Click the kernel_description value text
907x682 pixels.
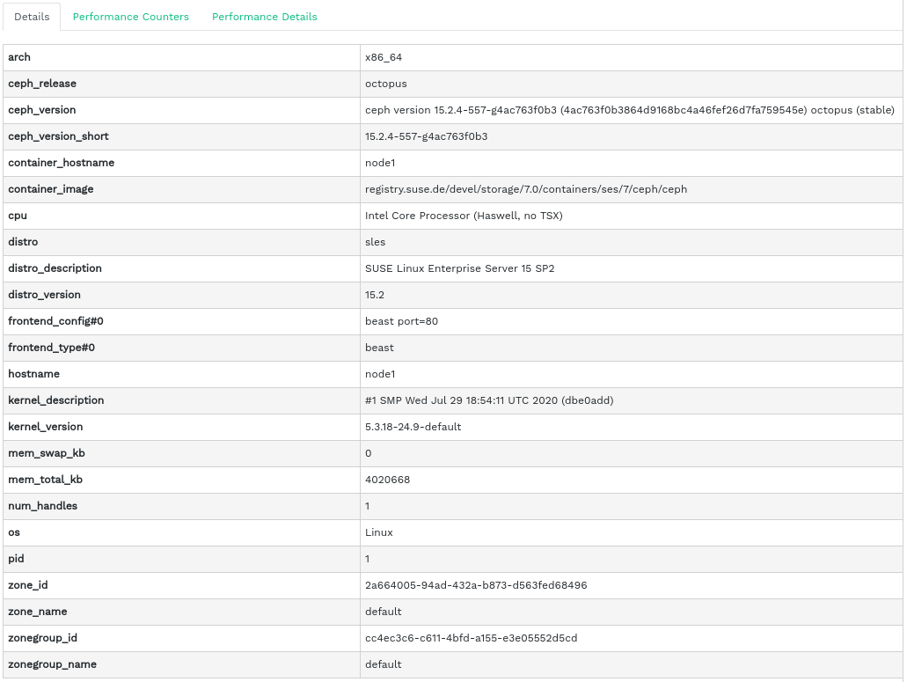point(489,400)
